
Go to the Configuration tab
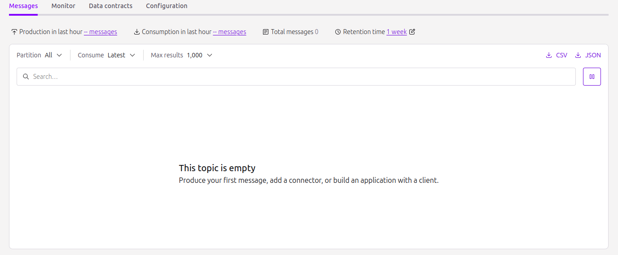[x=167, y=6]
